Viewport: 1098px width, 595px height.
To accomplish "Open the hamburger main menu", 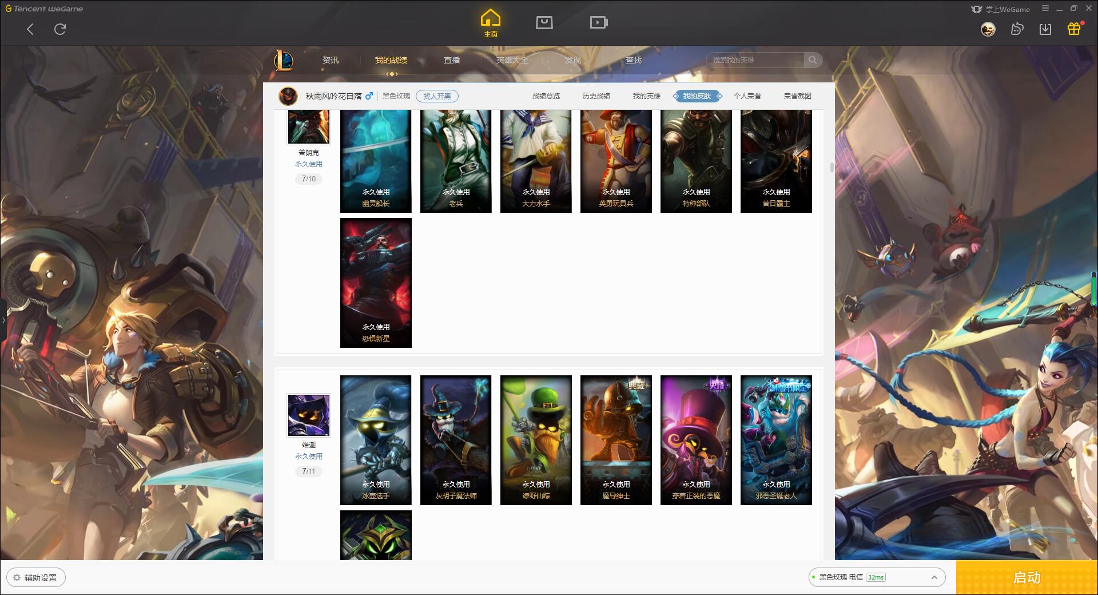I will (x=1045, y=9).
